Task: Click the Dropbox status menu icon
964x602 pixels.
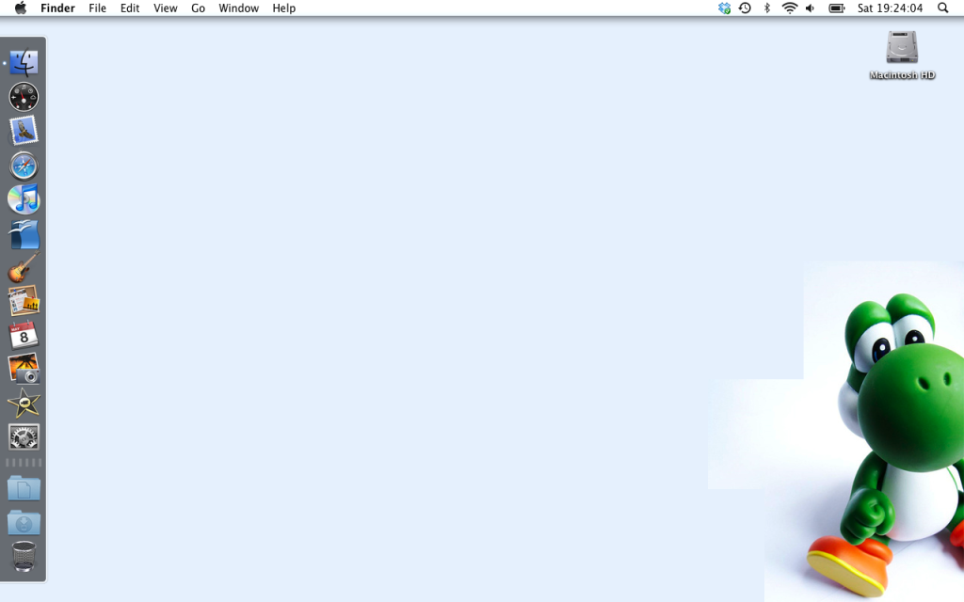Action: [x=724, y=8]
